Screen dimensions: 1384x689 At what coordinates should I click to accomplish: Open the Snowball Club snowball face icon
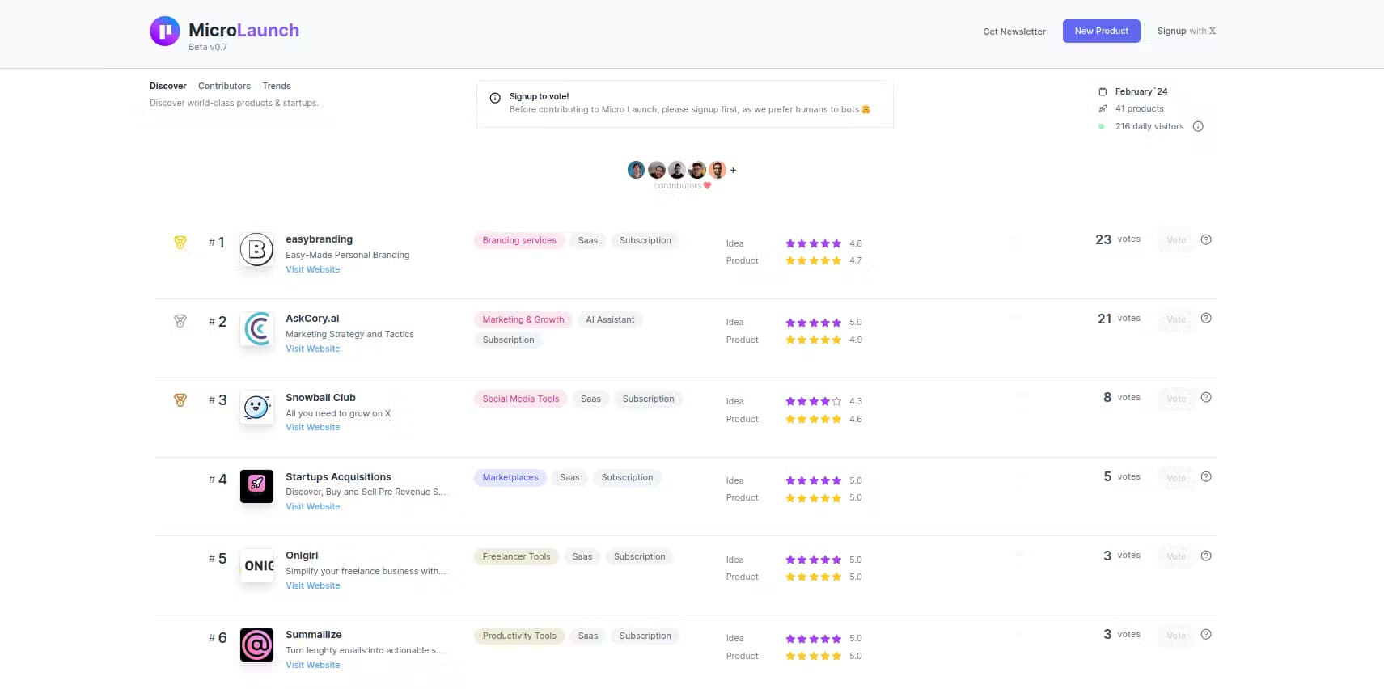(x=256, y=407)
